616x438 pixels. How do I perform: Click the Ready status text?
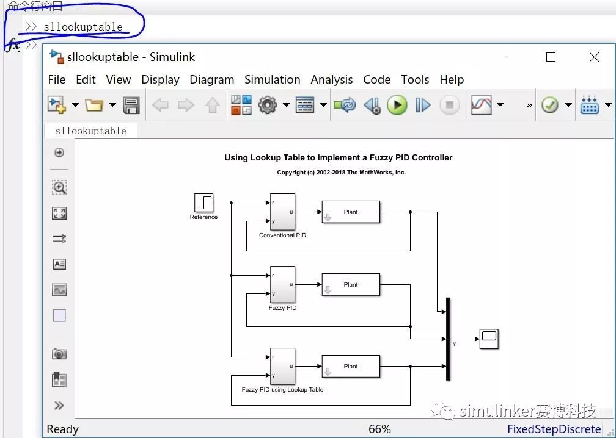[x=62, y=429]
